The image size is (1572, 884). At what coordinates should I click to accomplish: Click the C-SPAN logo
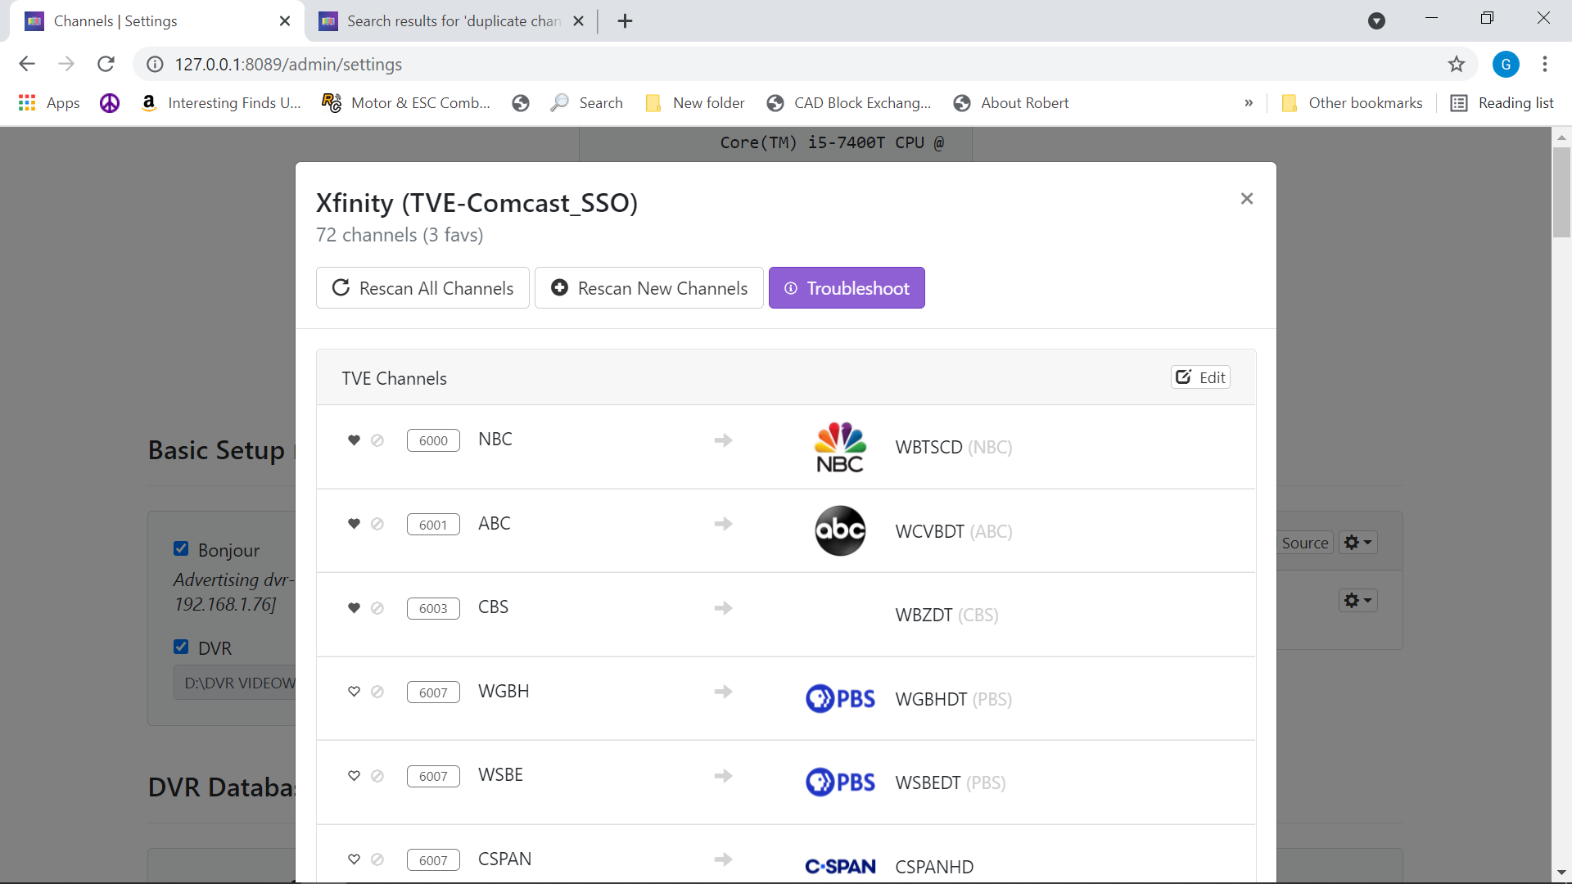tap(840, 866)
